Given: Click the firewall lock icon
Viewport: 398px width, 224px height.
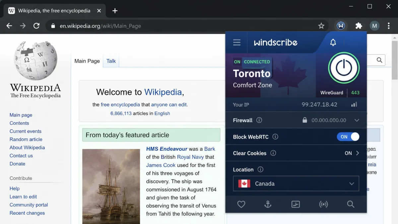Looking at the screenshot, I should point(305,120).
